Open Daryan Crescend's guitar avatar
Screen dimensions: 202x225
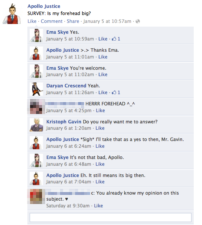tap(36, 89)
